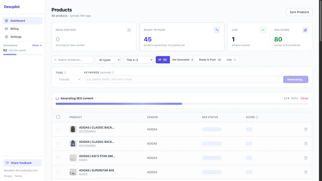Click the Need Content warning triangle icon
322x181 pixels.
click(129, 30)
